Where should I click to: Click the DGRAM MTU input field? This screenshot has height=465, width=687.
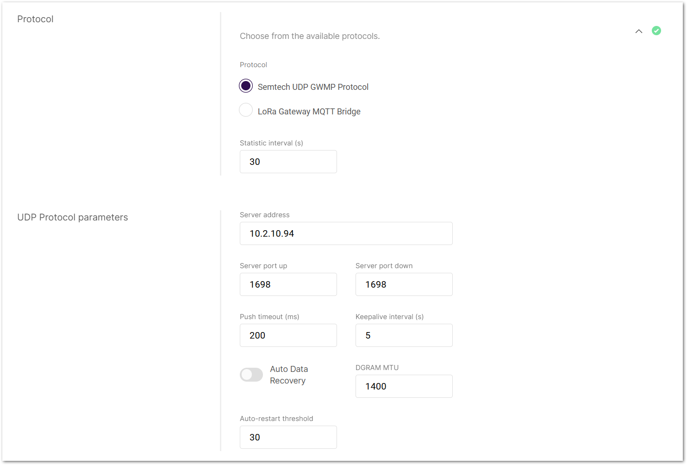[x=404, y=386]
